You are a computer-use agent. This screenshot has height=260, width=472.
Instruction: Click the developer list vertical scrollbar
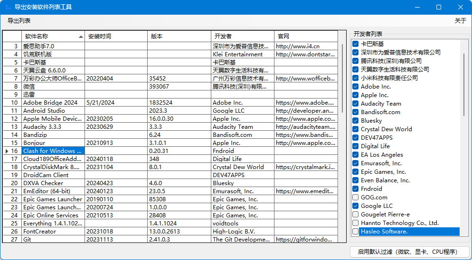[x=464, y=85]
